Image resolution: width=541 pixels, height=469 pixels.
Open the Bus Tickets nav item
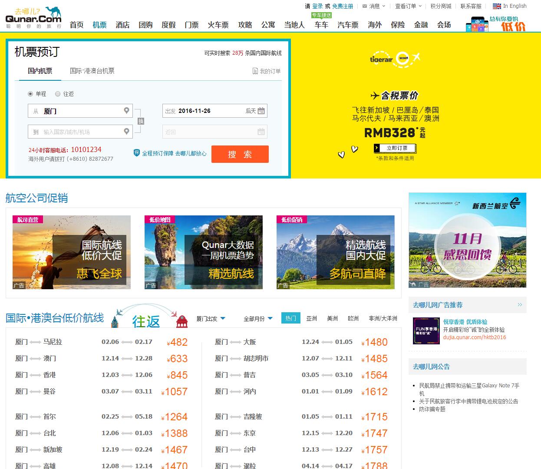pos(348,25)
